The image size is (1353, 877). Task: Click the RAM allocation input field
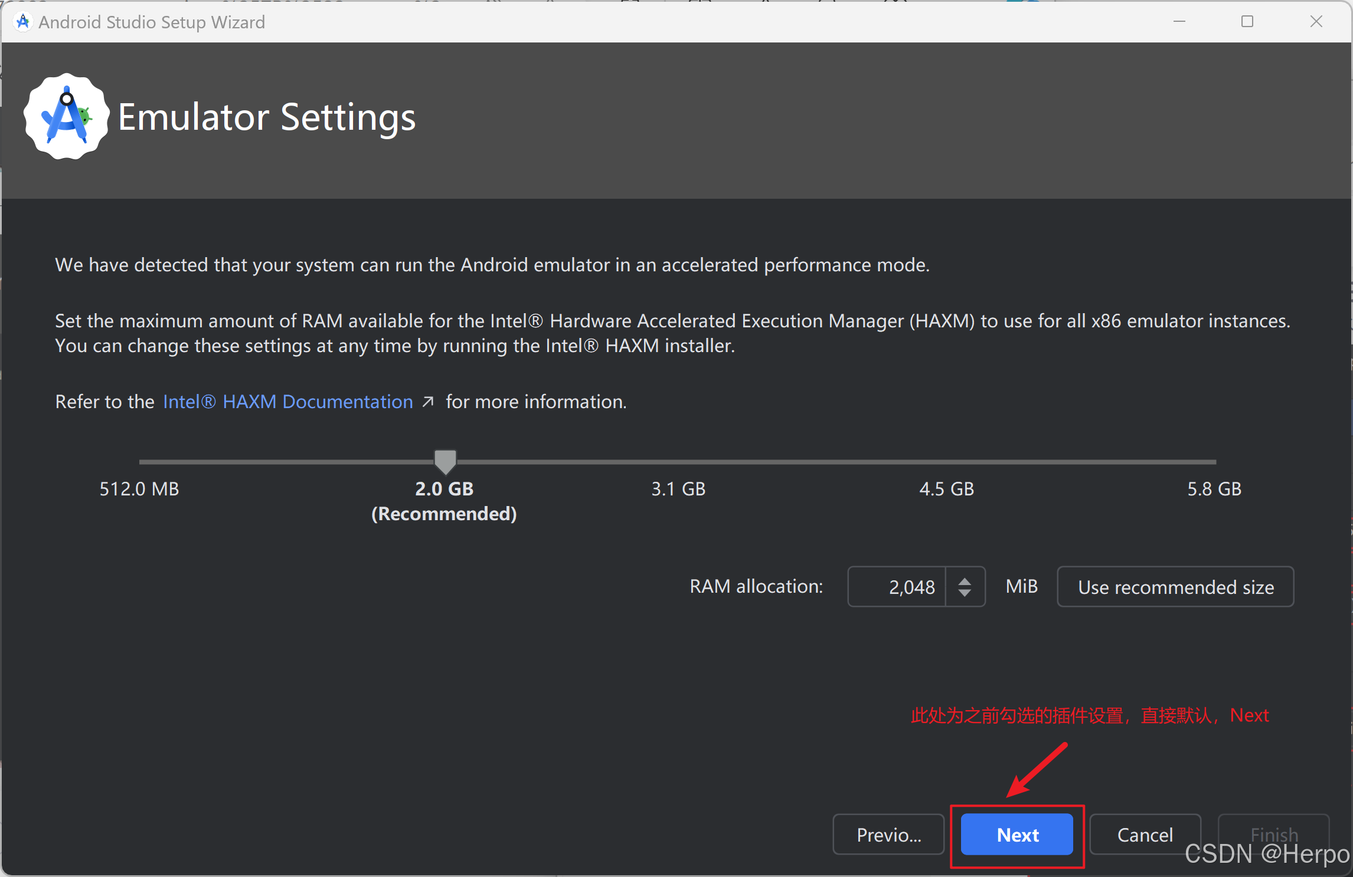click(897, 587)
